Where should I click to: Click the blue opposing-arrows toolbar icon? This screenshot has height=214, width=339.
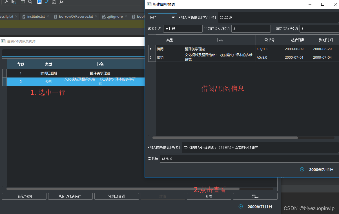[x=47, y=2]
